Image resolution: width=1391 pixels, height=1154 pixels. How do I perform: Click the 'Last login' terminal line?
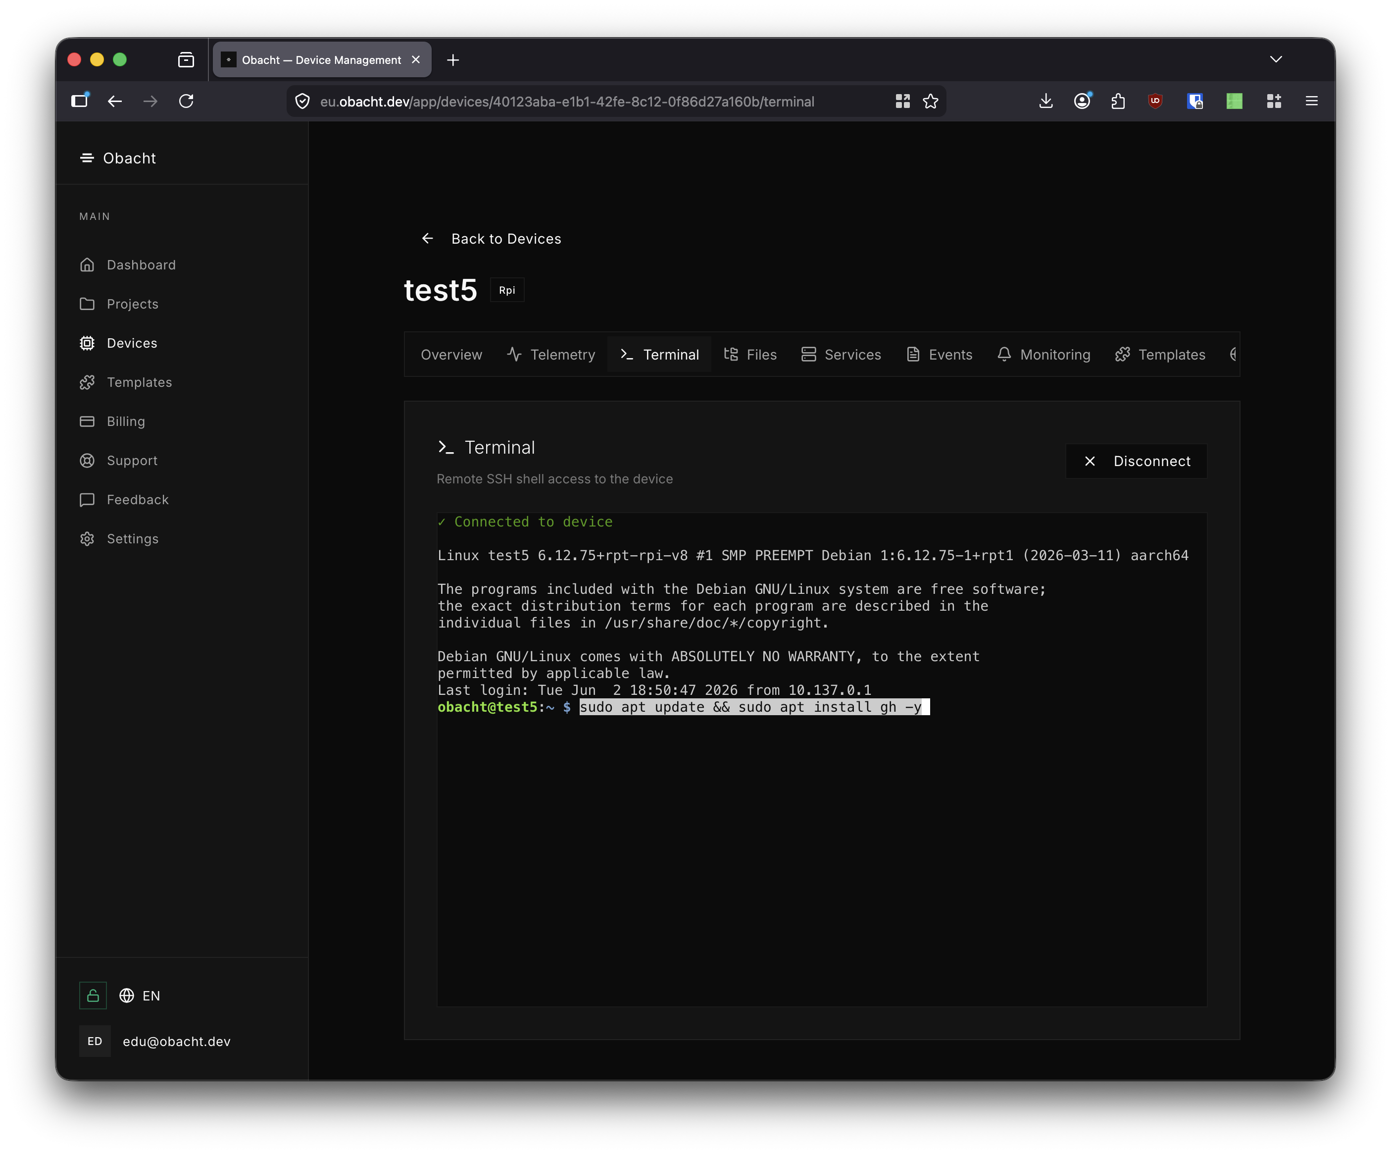coord(654,691)
